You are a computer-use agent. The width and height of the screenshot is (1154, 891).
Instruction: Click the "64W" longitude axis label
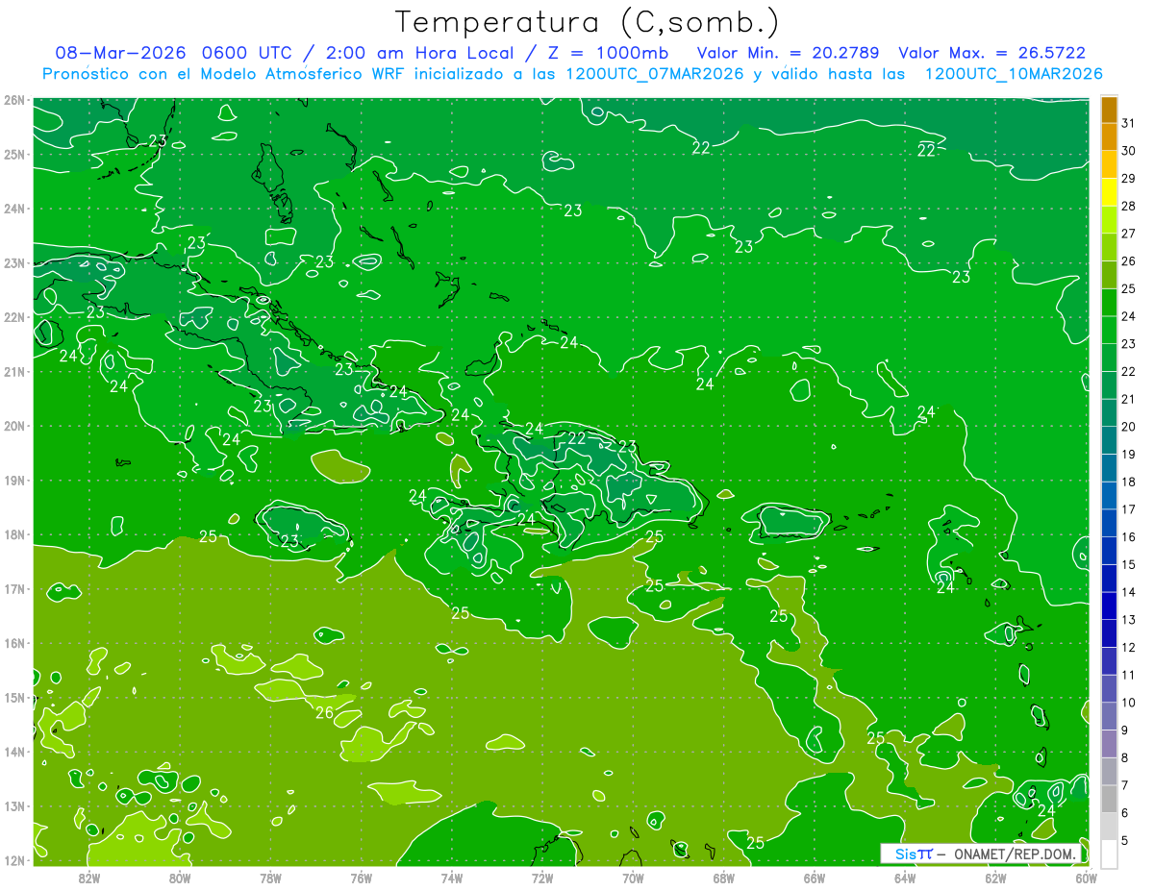coord(905,878)
